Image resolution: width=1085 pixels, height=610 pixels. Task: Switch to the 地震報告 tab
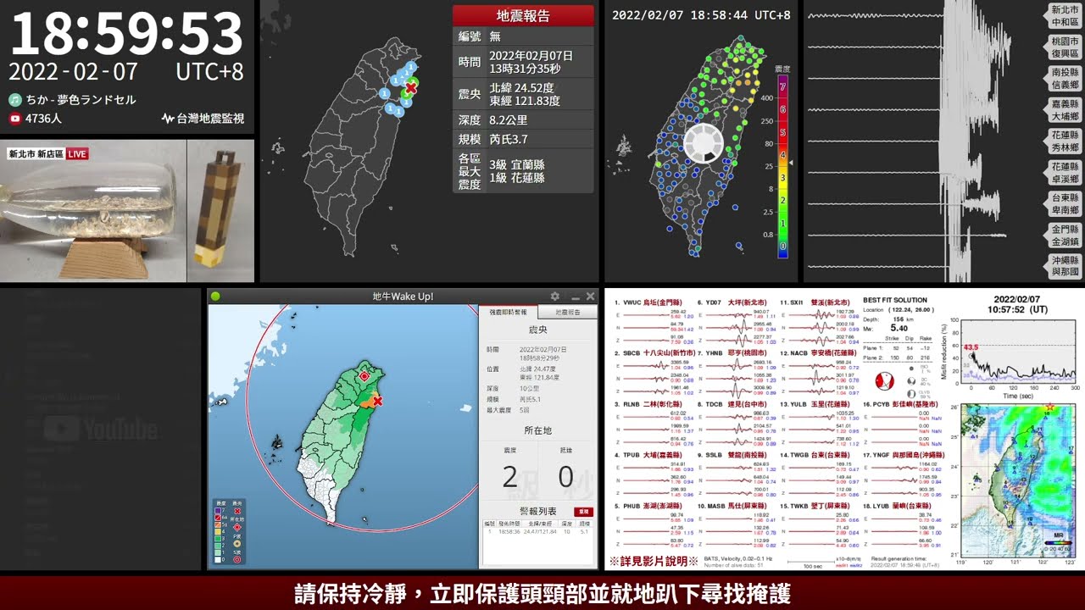(567, 313)
